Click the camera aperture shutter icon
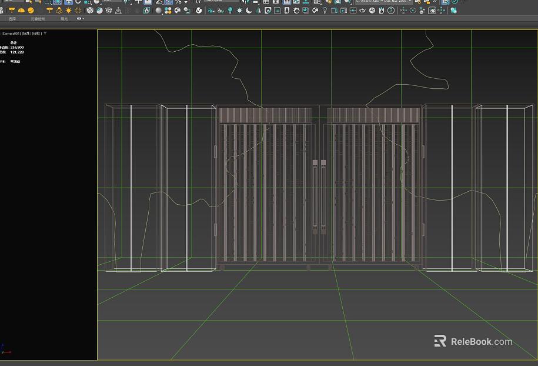 click(372, 11)
